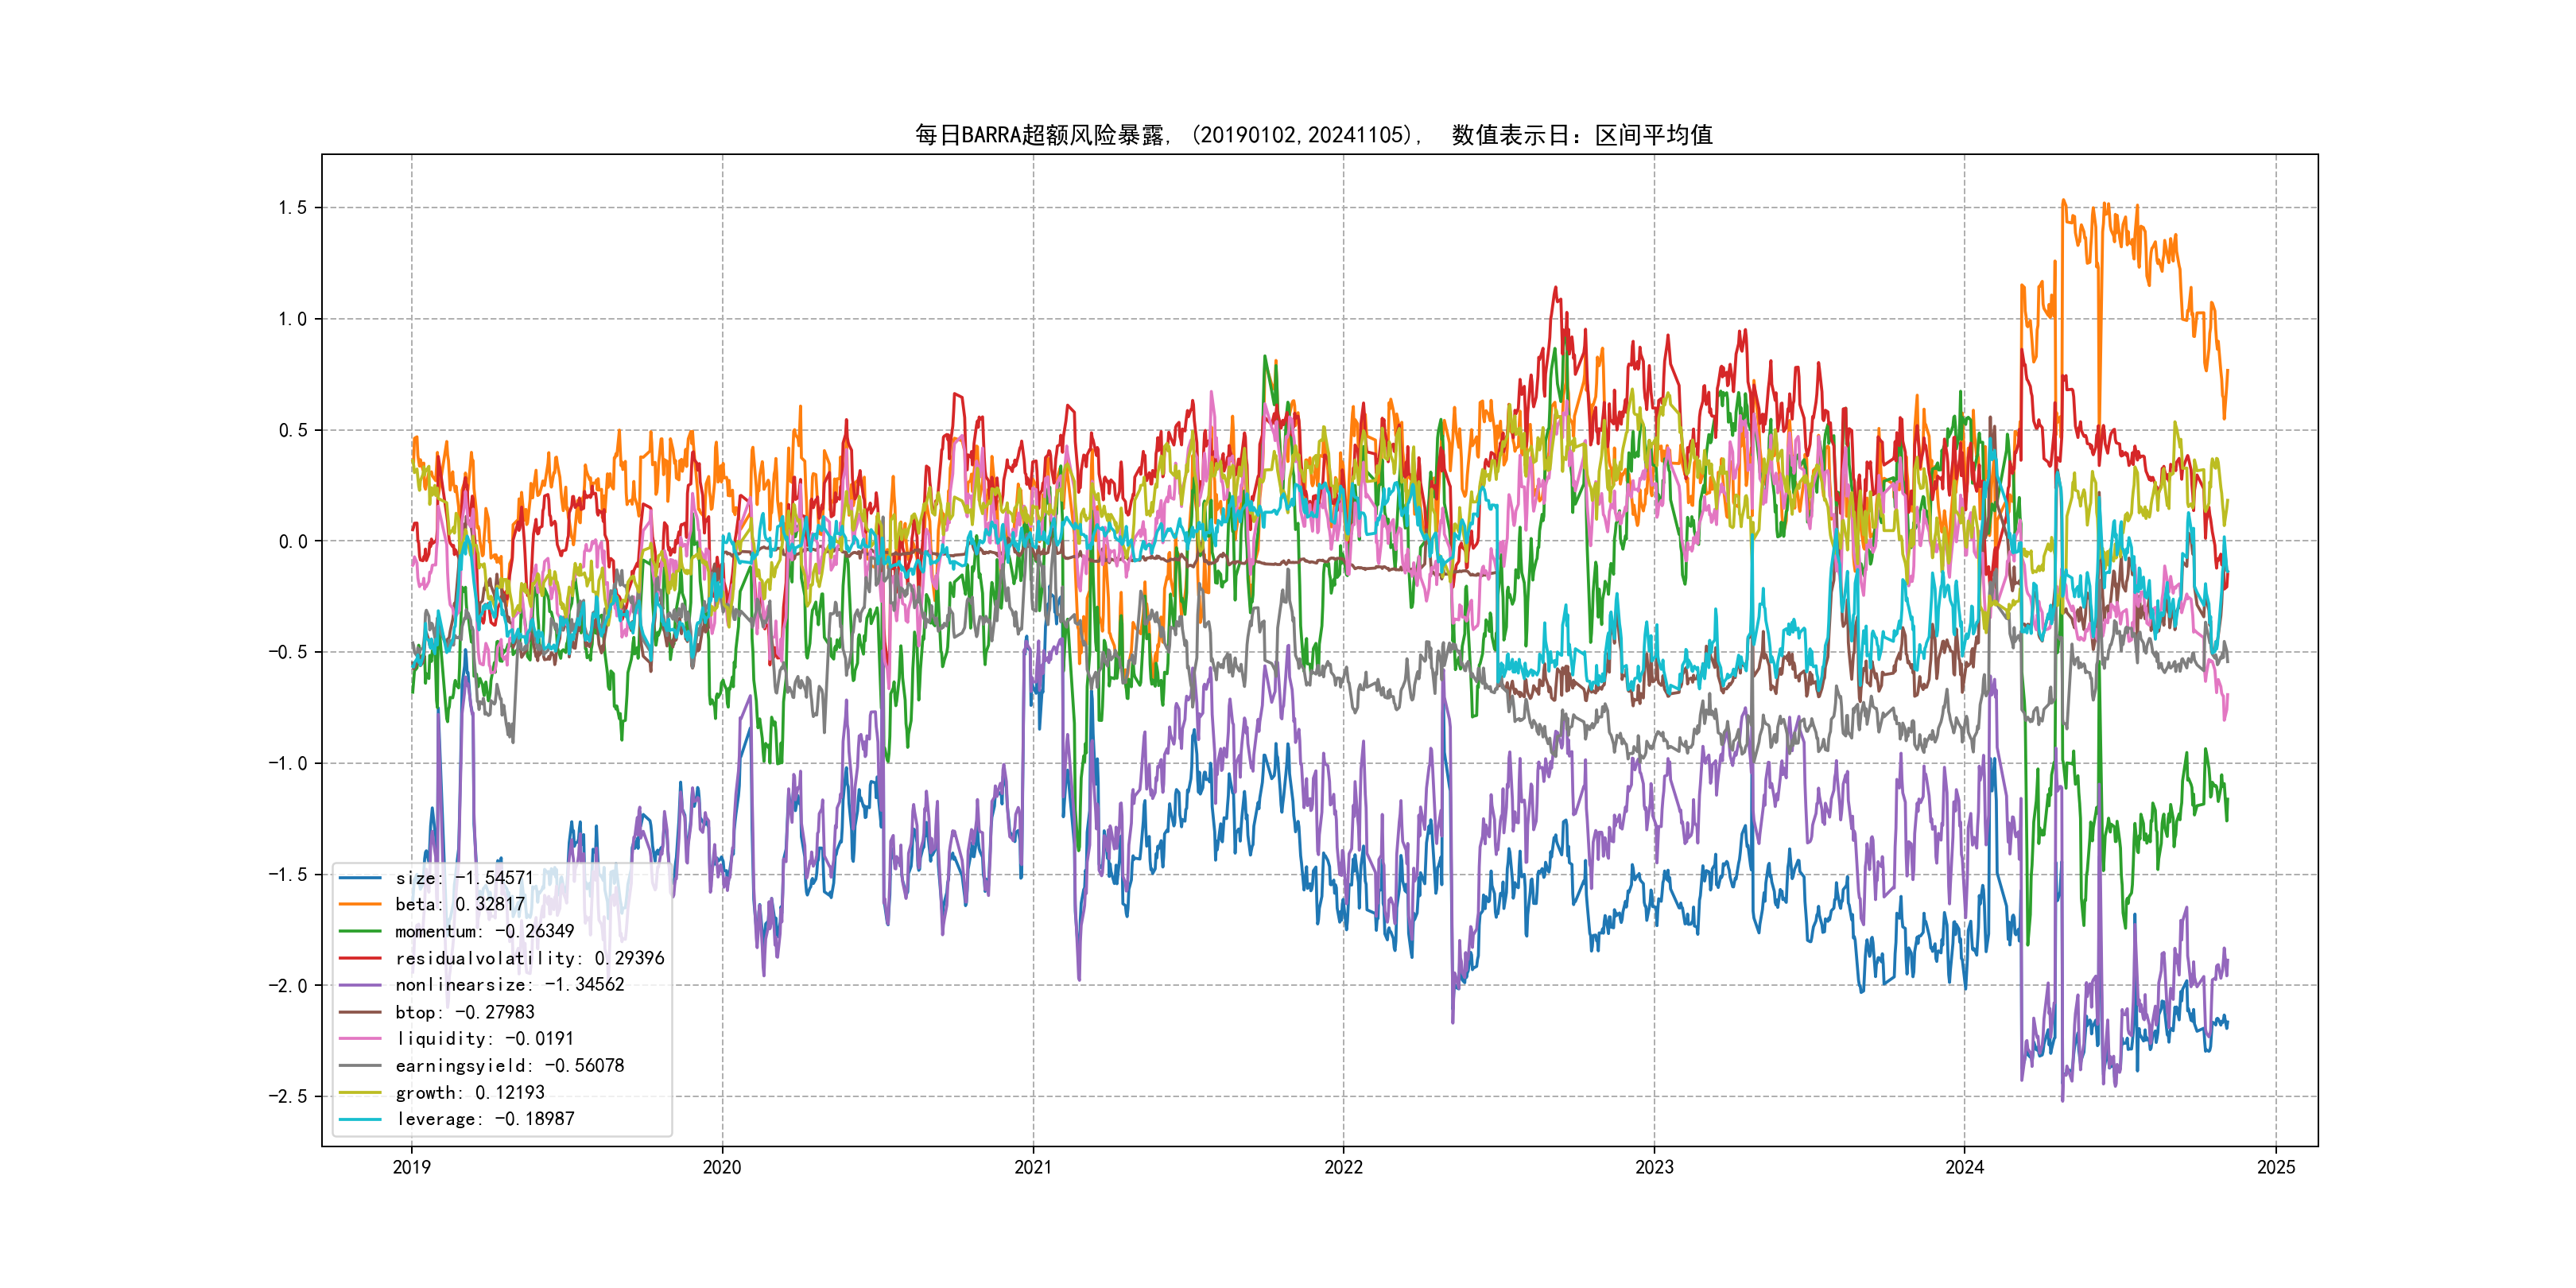
Task: Click the earningsyield legend entry
Action: (x=509, y=1066)
